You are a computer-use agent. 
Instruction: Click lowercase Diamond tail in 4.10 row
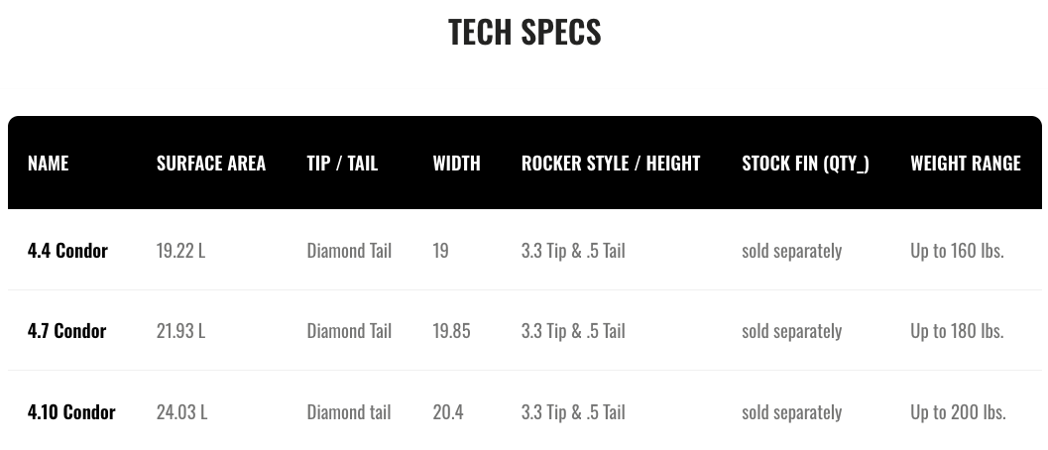pyautogui.click(x=349, y=411)
